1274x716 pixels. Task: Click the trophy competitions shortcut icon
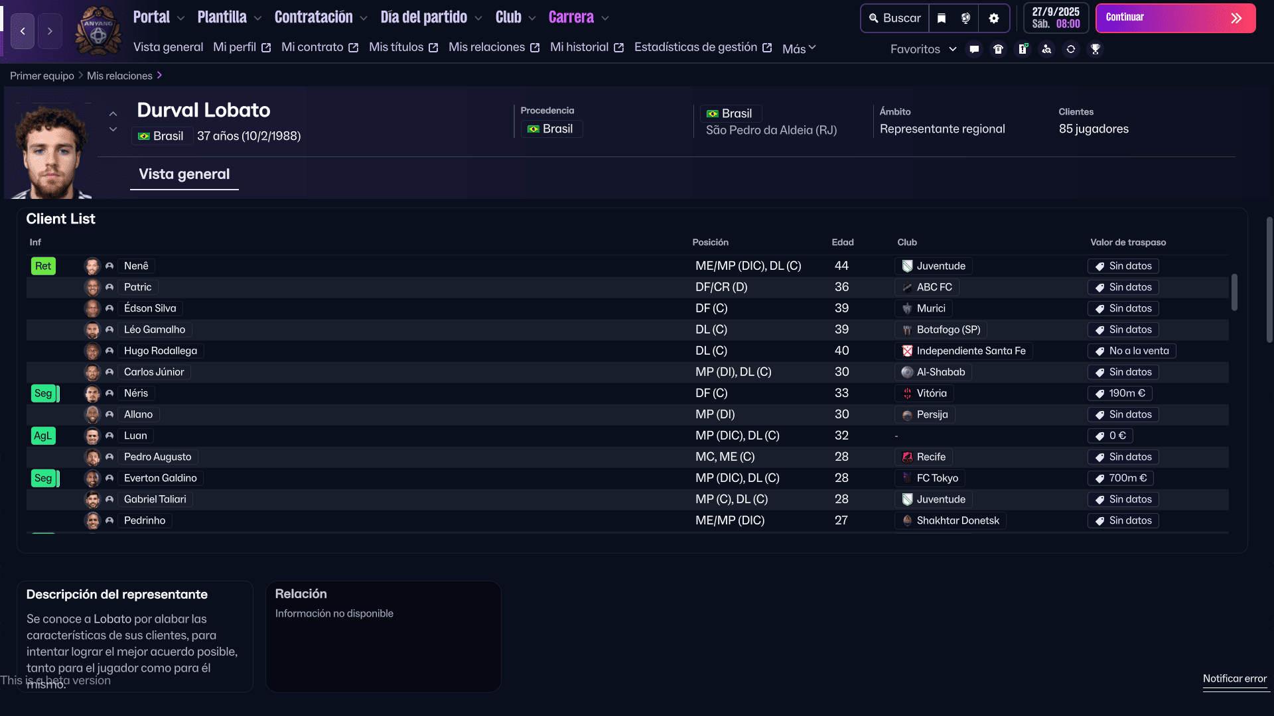1096,49
